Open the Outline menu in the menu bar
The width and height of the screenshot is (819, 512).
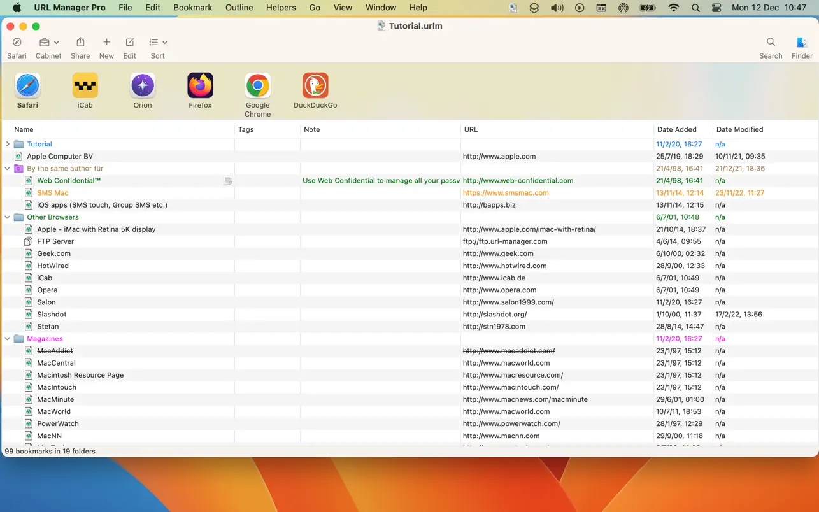tap(239, 7)
